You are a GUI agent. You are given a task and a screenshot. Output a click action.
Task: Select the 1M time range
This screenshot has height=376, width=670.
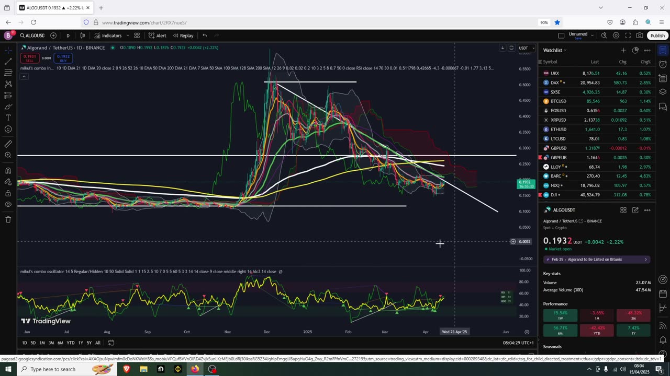[x=42, y=343]
